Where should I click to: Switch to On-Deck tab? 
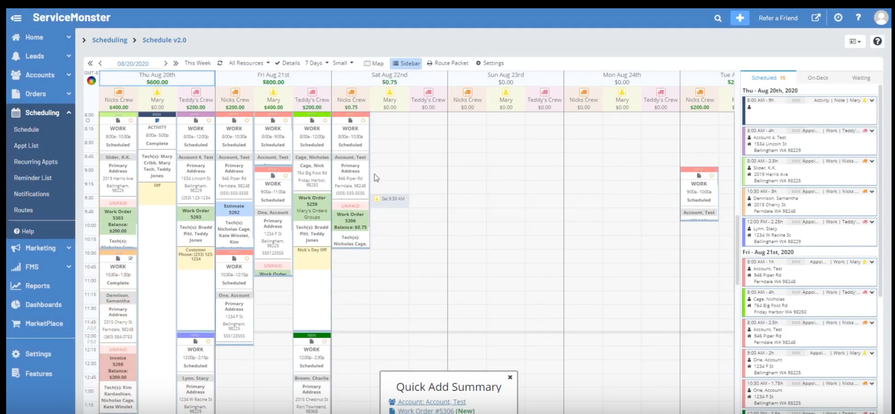pyautogui.click(x=818, y=78)
